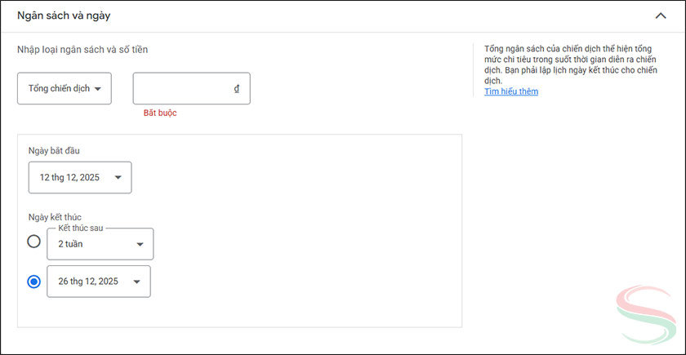Image resolution: width=686 pixels, height=355 pixels.
Task: Click the Nhập loại ngân sách và số tiền heading
Action: click(82, 50)
